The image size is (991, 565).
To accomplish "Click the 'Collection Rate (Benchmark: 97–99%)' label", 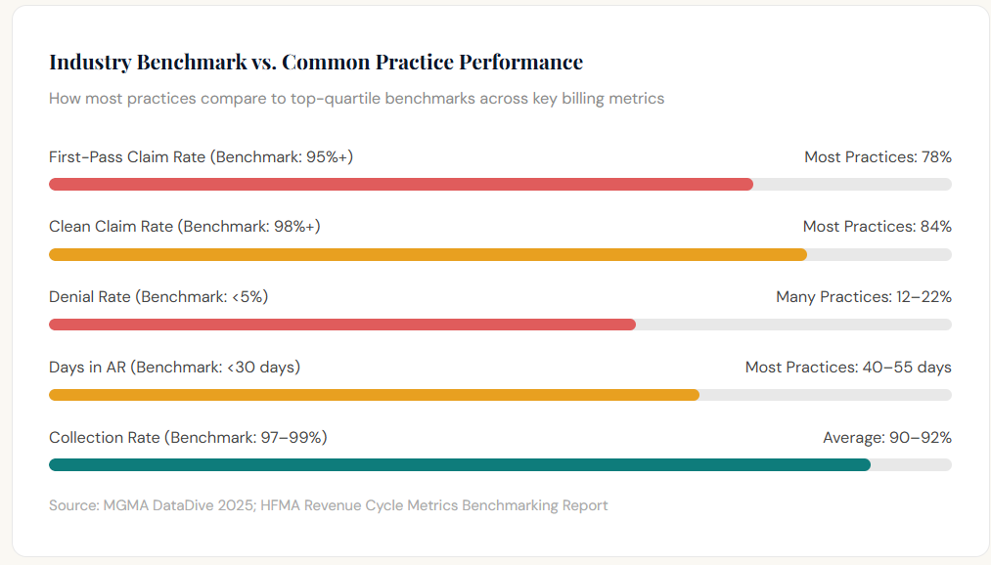I will [x=188, y=438].
